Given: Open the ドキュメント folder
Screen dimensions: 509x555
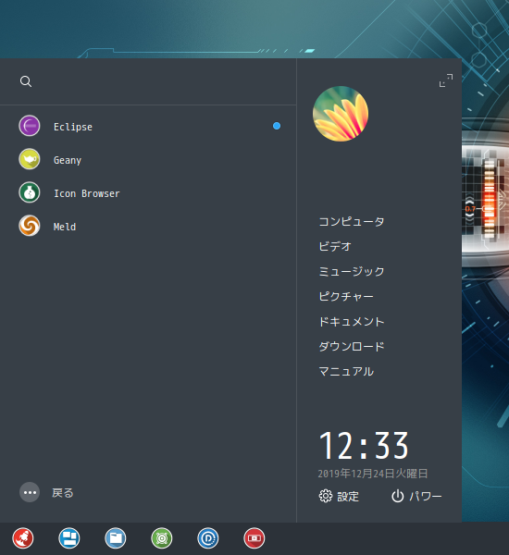Looking at the screenshot, I should (x=352, y=321).
